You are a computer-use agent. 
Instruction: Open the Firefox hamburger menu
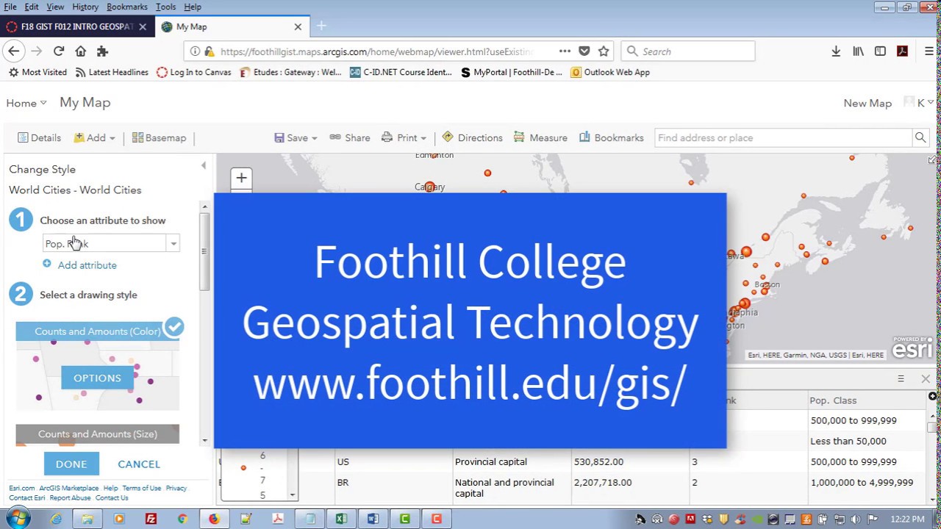click(929, 51)
